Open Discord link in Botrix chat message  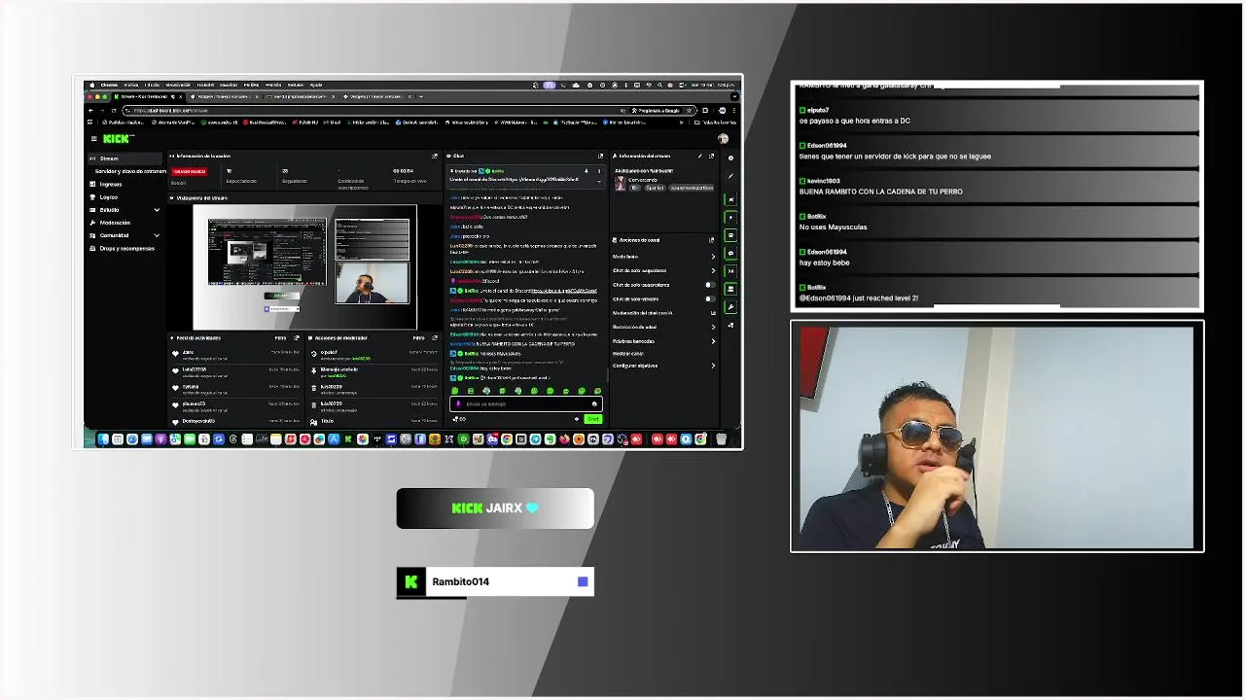point(564,291)
